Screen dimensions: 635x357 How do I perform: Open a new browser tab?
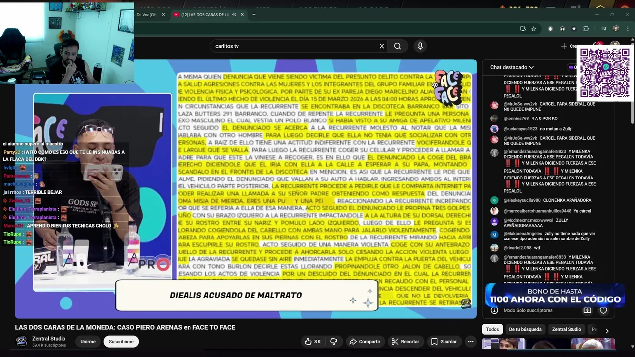pyautogui.click(x=254, y=15)
